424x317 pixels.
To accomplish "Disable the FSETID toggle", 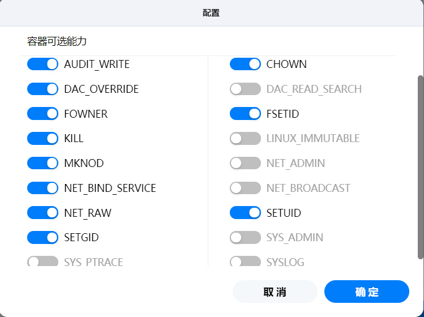I will [245, 114].
